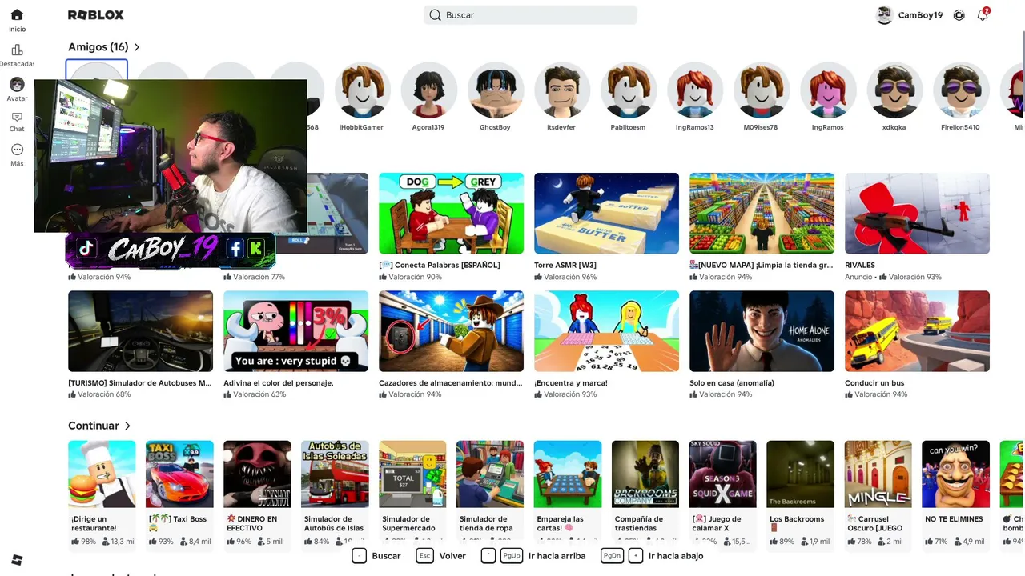Open friend IngRamos13's avatar
Viewport: 1025px width, 576px height.
click(694, 90)
